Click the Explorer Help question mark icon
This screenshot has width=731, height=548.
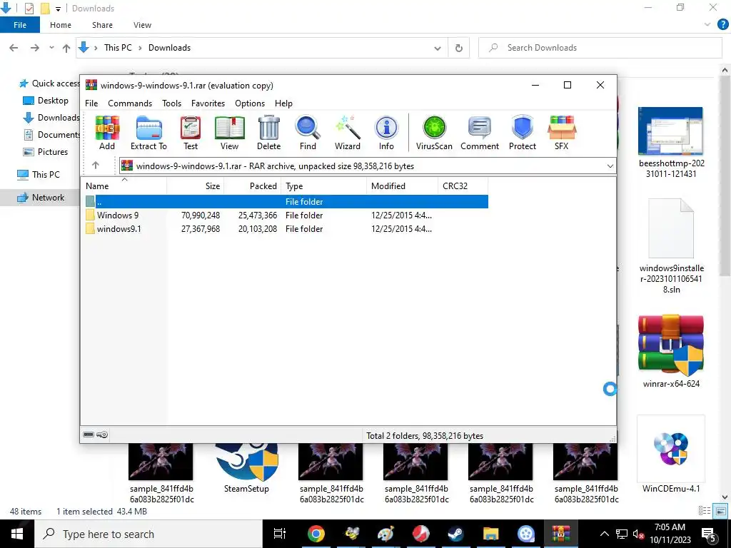722,25
